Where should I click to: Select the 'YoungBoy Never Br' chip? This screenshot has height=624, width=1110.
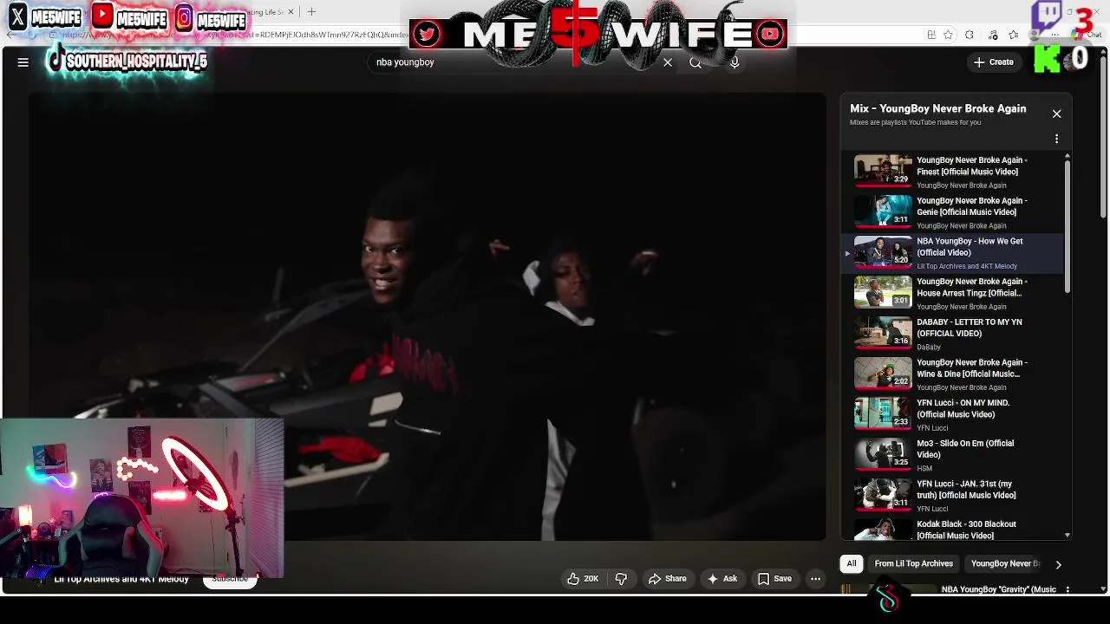point(1005,563)
